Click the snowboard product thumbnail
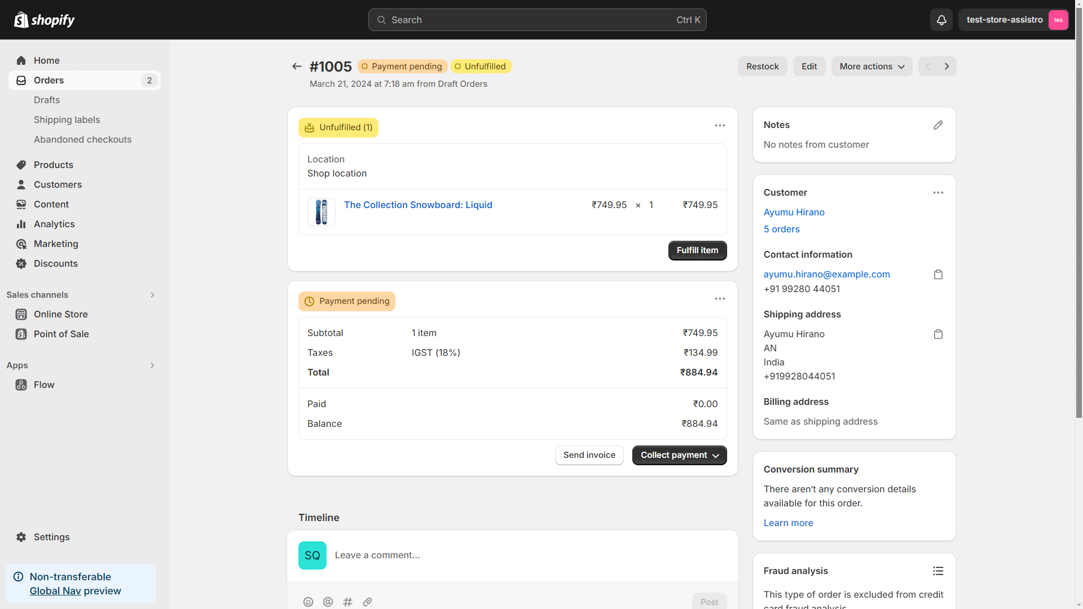This screenshot has width=1083, height=609. pos(322,212)
